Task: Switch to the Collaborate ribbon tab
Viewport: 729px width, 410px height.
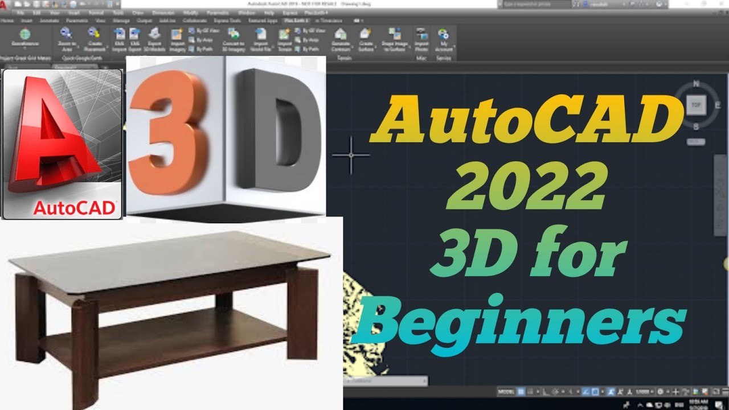Action: point(195,20)
